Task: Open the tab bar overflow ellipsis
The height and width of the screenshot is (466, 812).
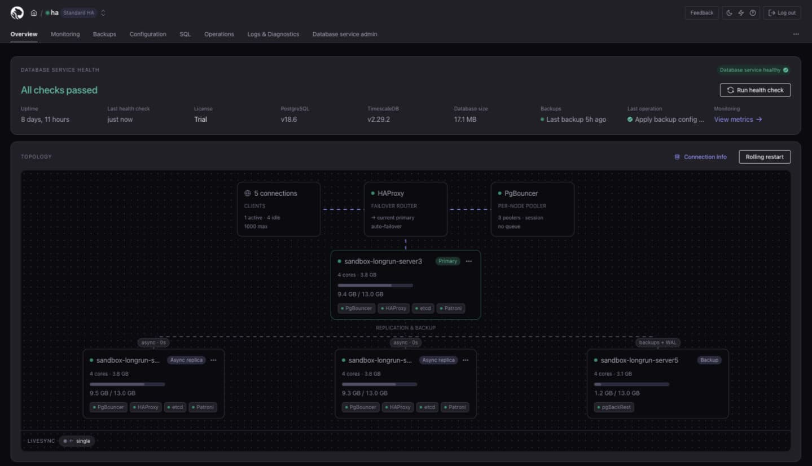Action: point(796,34)
